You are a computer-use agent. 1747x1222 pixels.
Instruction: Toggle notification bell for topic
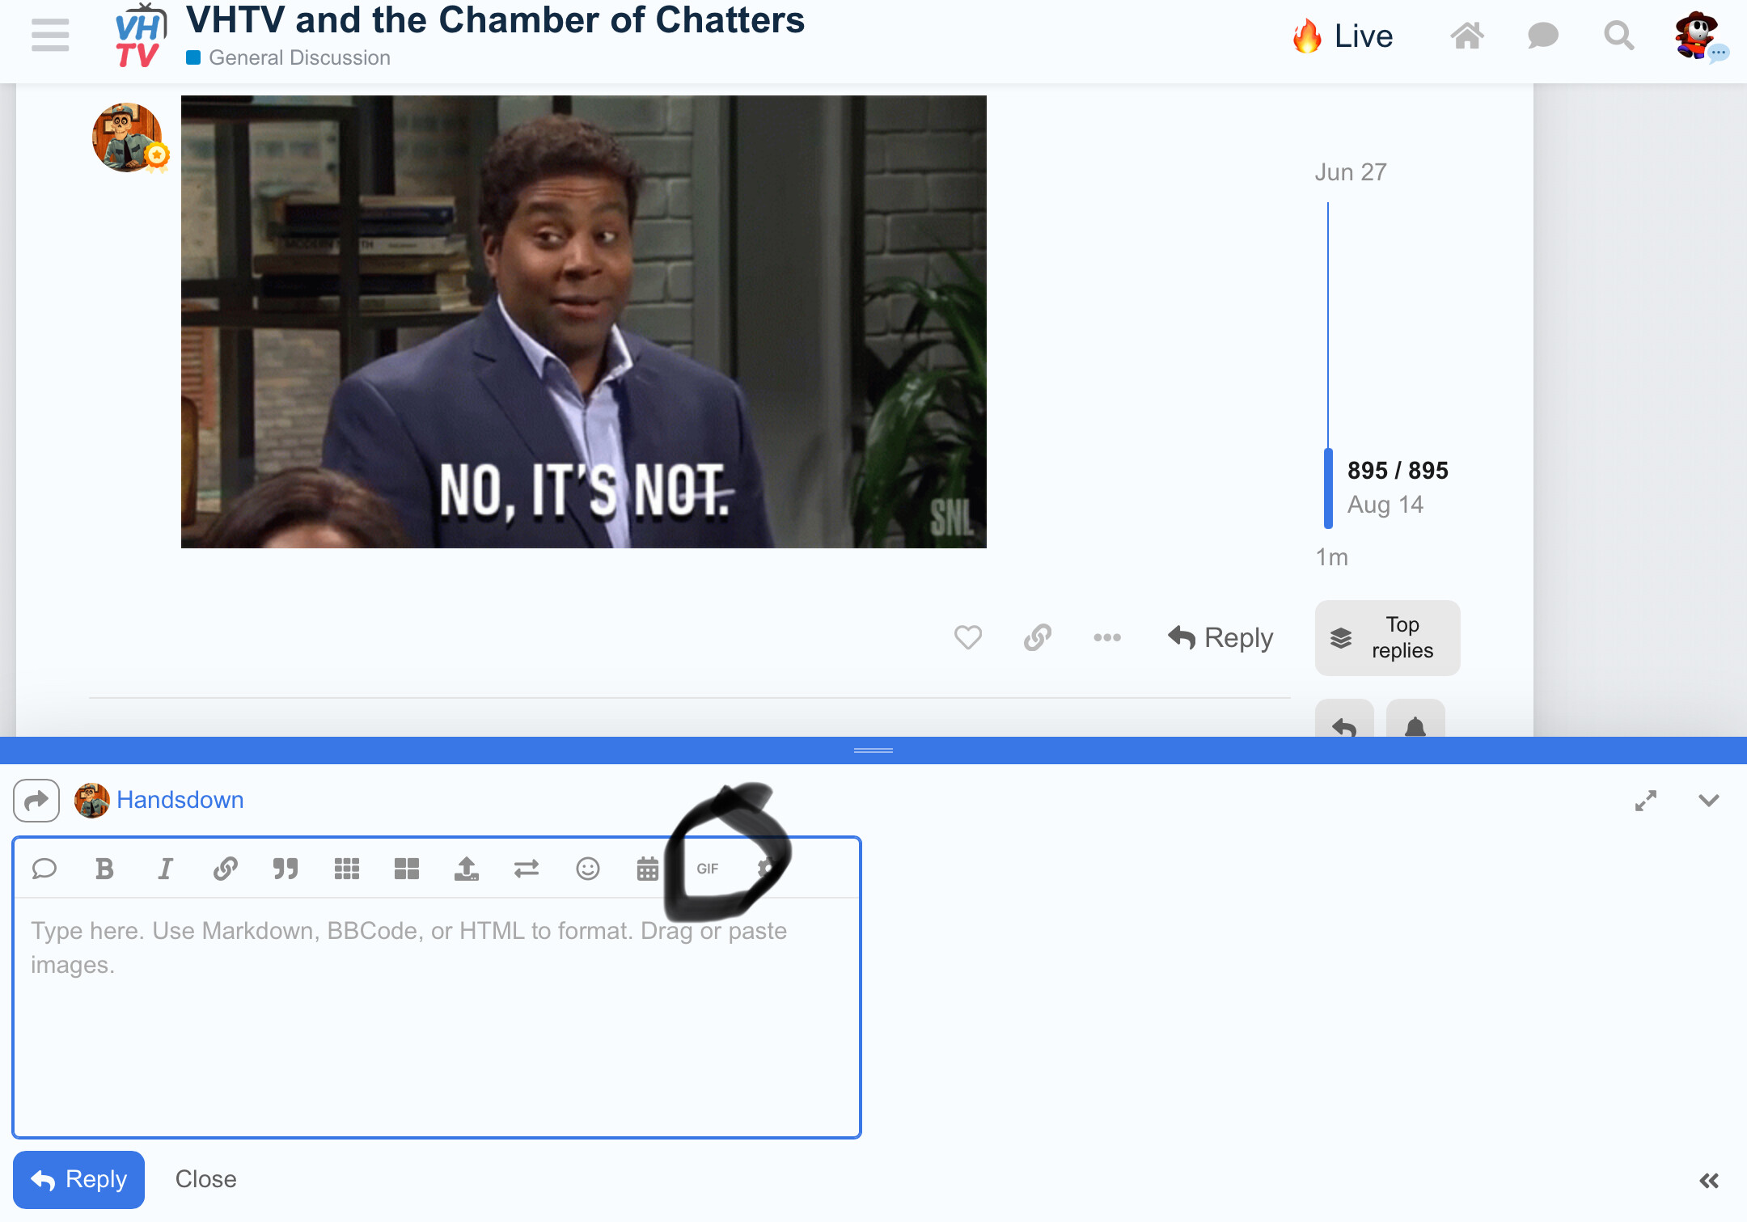point(1415,724)
